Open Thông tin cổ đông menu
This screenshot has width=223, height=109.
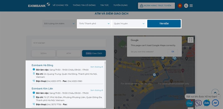(x=84, y=5)
